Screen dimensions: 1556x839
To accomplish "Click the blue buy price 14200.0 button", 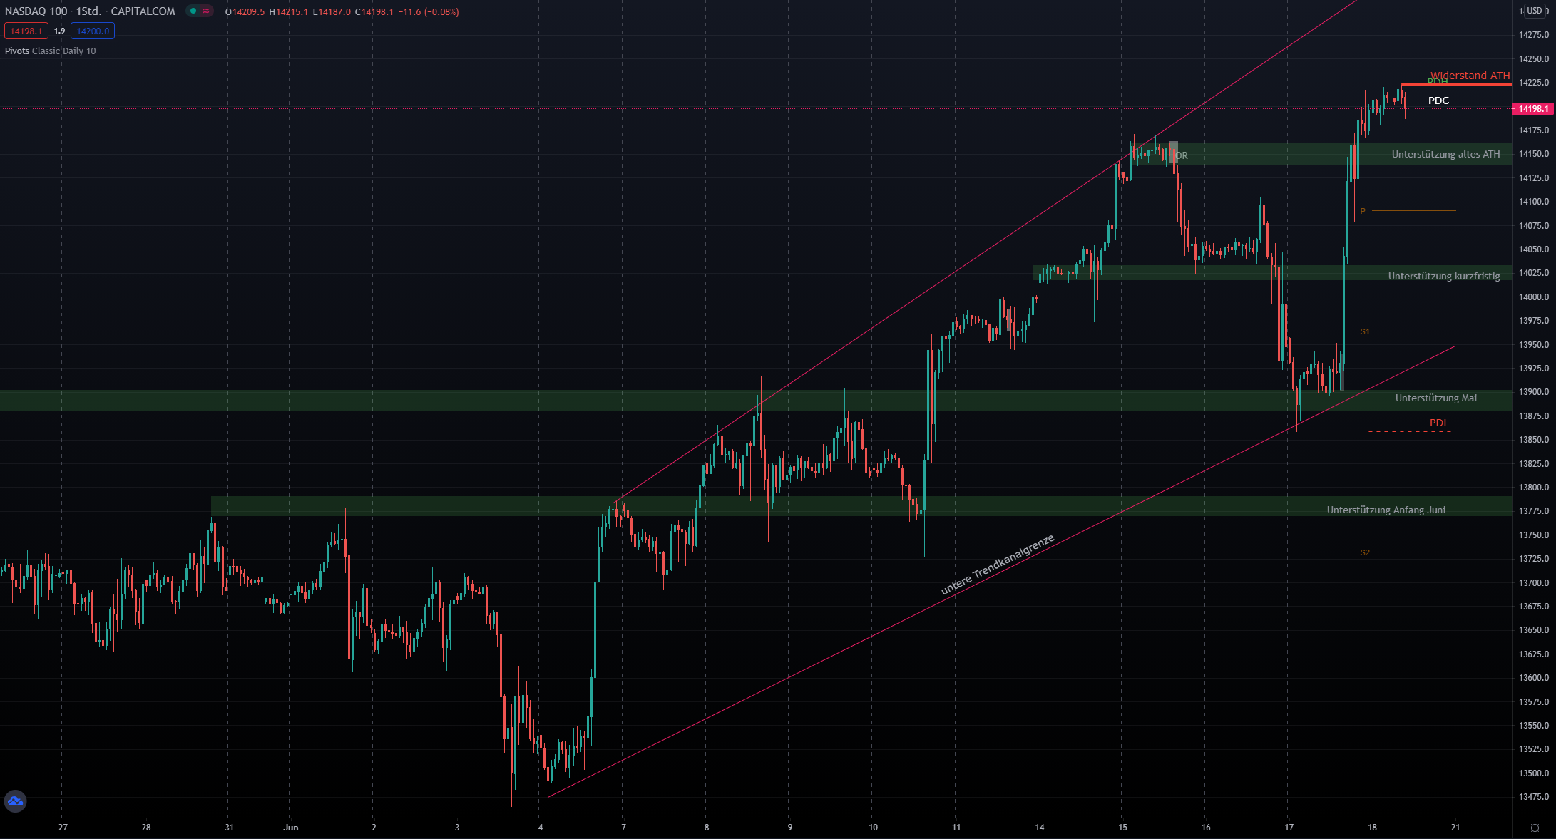I will click(93, 31).
